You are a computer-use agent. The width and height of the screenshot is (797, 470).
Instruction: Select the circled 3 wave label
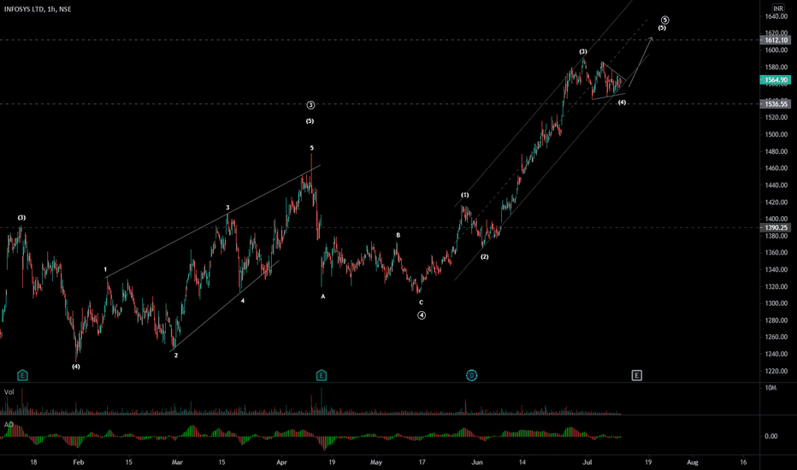pyautogui.click(x=310, y=105)
